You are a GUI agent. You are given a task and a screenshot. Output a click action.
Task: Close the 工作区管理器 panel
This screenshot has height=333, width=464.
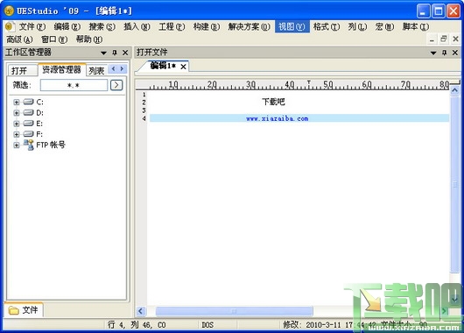click(x=125, y=53)
